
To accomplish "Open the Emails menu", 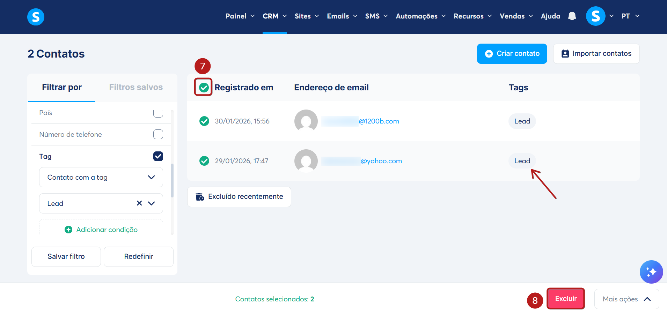I will click(342, 16).
